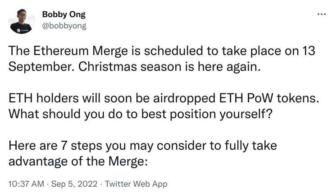
Task: Open the Bobby Ong display name link
Action: pos(64,15)
